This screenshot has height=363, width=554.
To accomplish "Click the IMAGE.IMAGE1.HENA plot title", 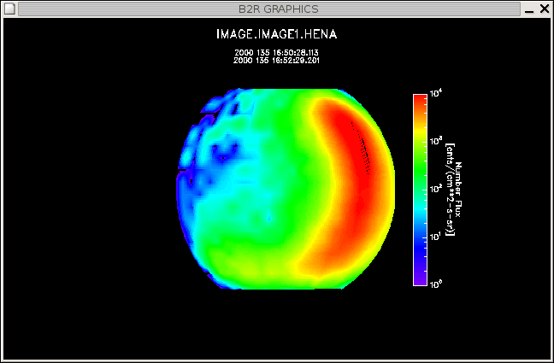I will (x=277, y=34).
